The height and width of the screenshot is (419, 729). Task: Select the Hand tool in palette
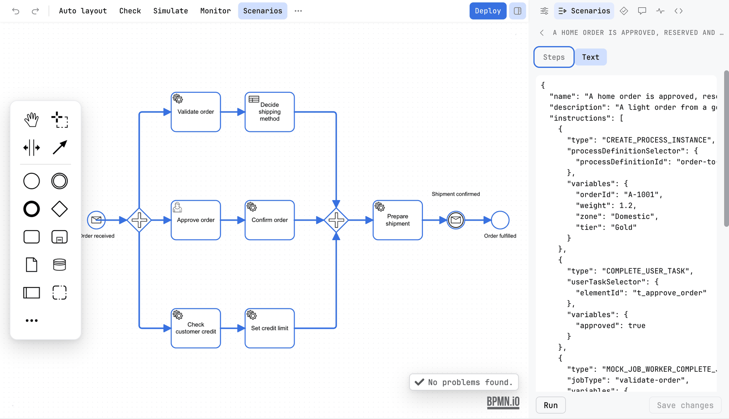31,120
